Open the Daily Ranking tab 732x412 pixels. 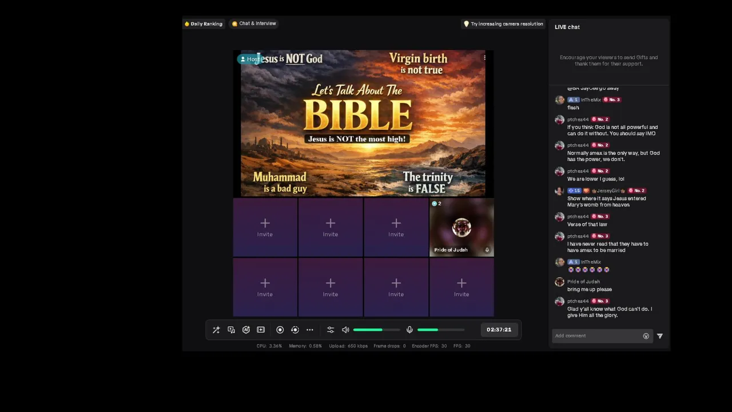point(203,23)
